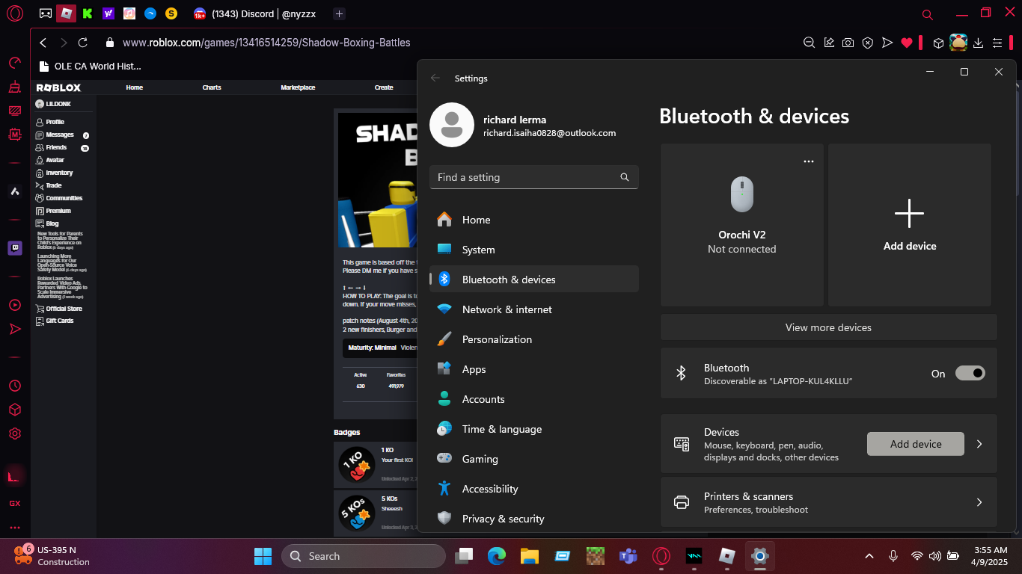Click the Settings back arrow
Image resolution: width=1022 pixels, height=574 pixels.
coord(435,78)
